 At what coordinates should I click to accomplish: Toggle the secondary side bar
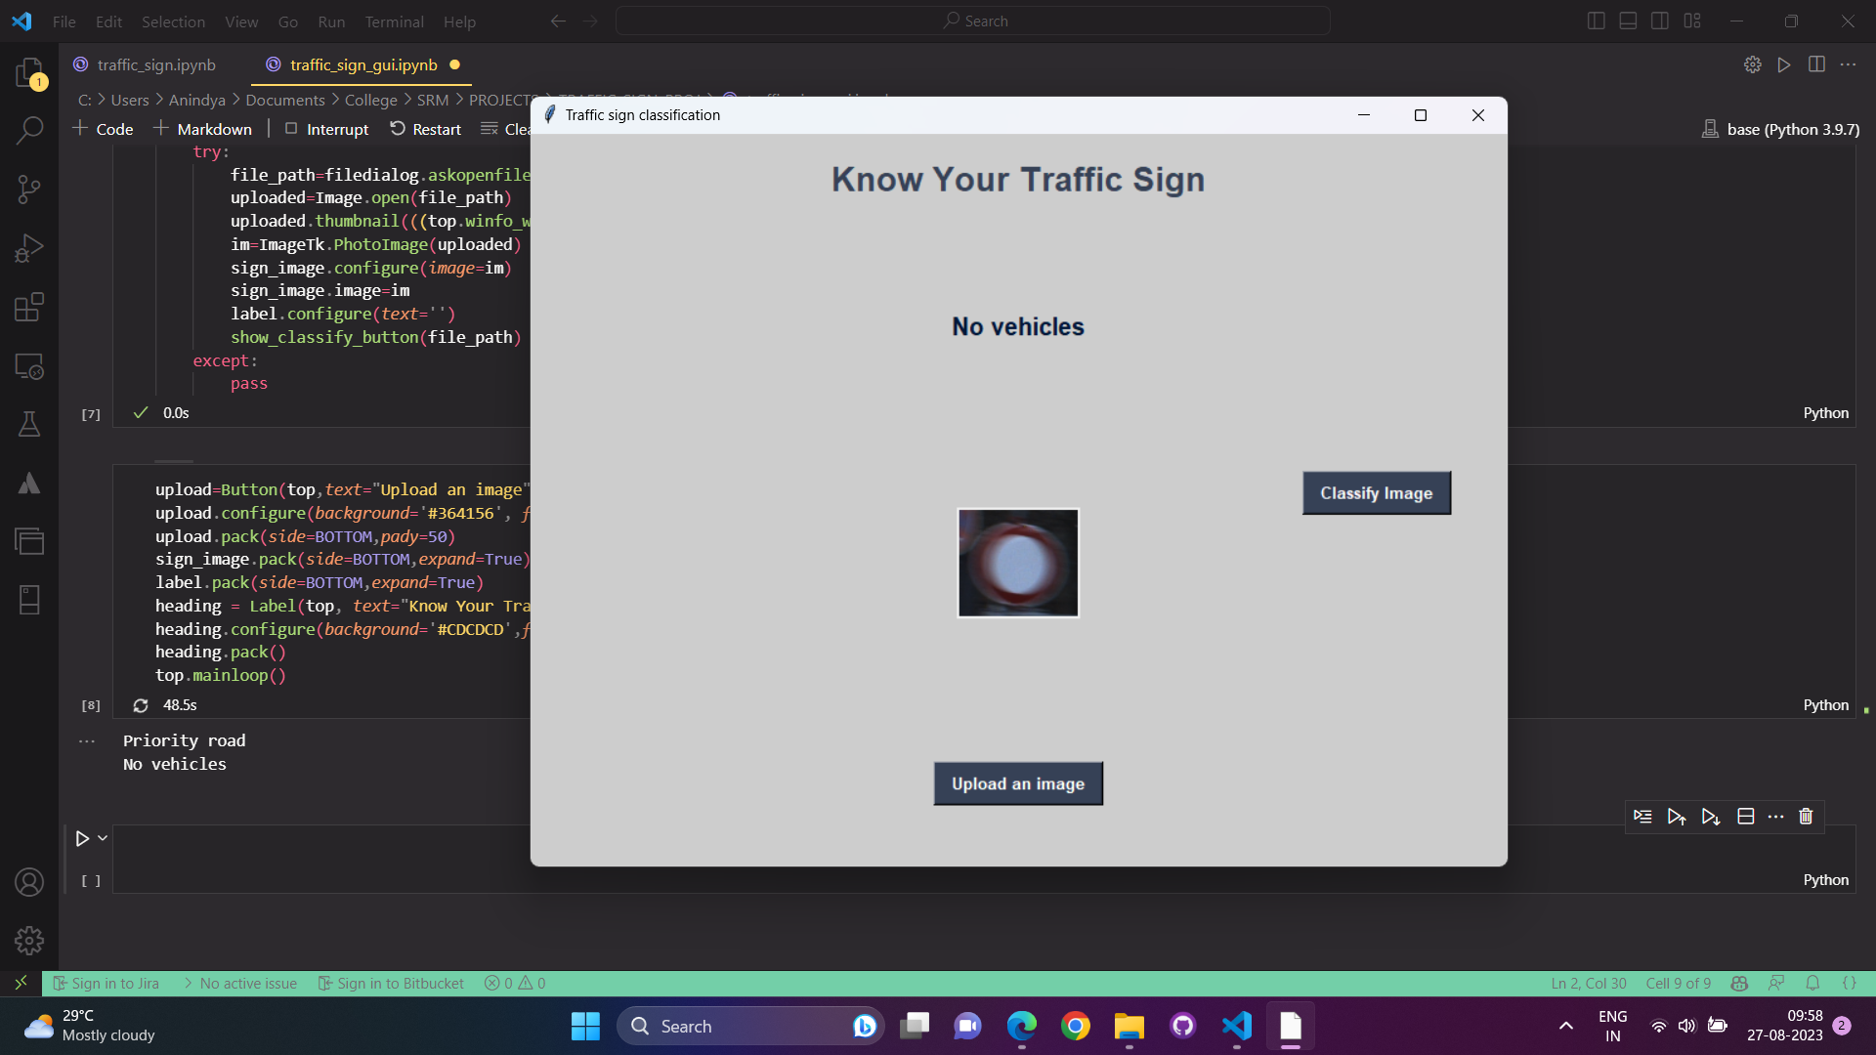[x=1660, y=20]
